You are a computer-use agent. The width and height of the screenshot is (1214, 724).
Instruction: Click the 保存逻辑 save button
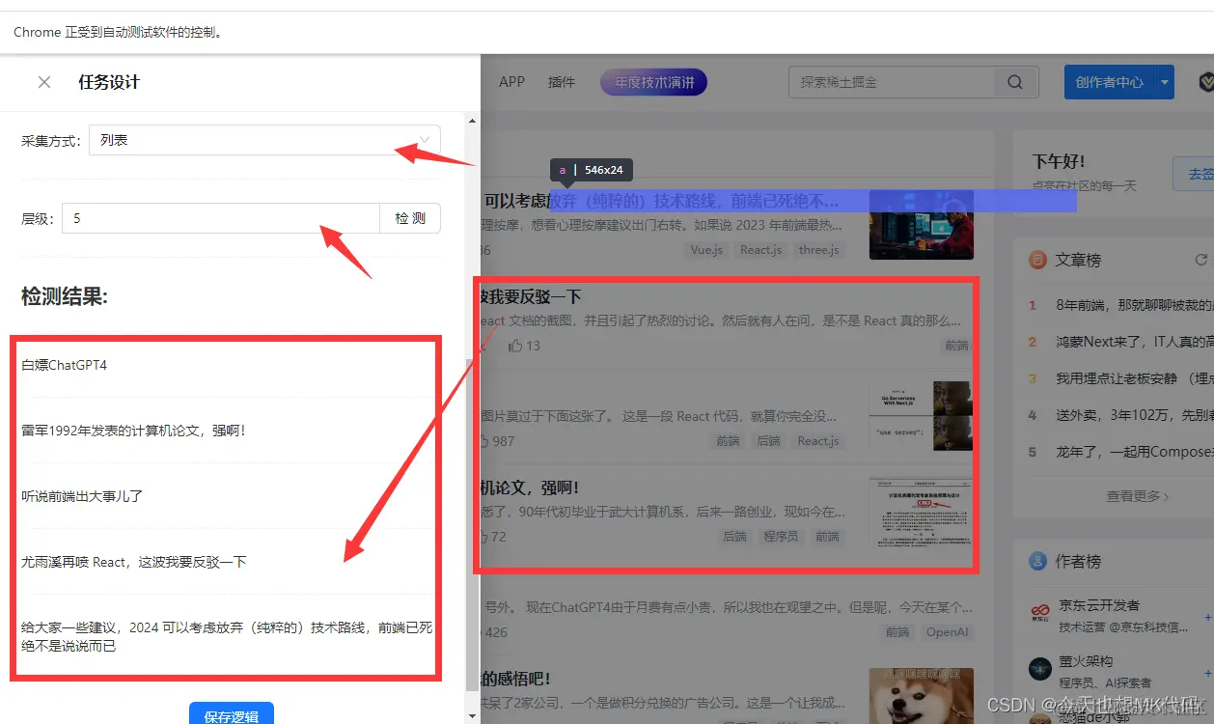click(231, 714)
